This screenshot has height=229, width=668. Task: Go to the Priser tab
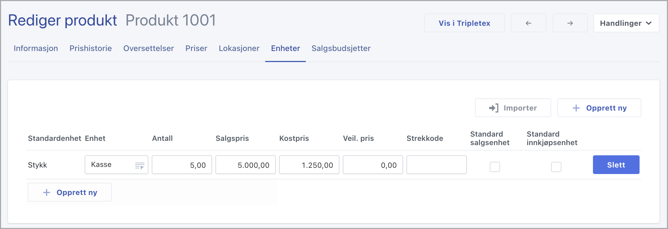196,48
